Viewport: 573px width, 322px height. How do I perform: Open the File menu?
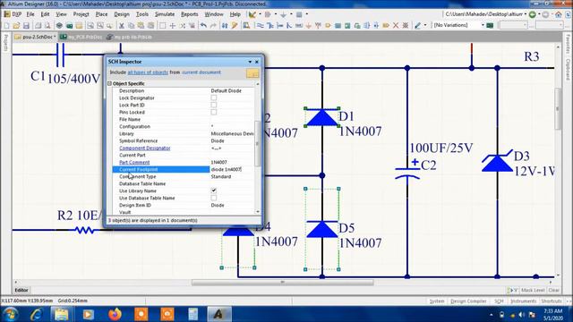30,14
